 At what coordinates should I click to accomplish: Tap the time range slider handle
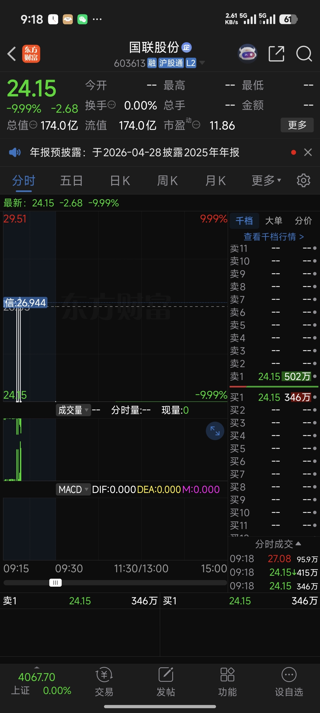pyautogui.click(x=55, y=583)
